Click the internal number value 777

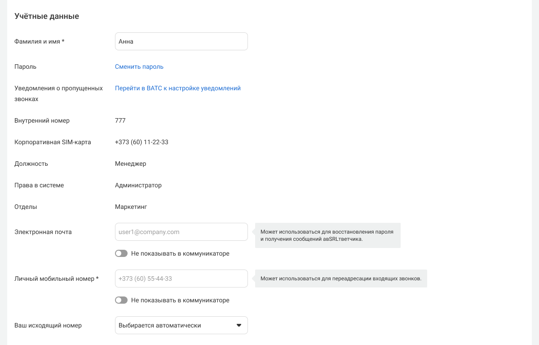click(x=120, y=120)
